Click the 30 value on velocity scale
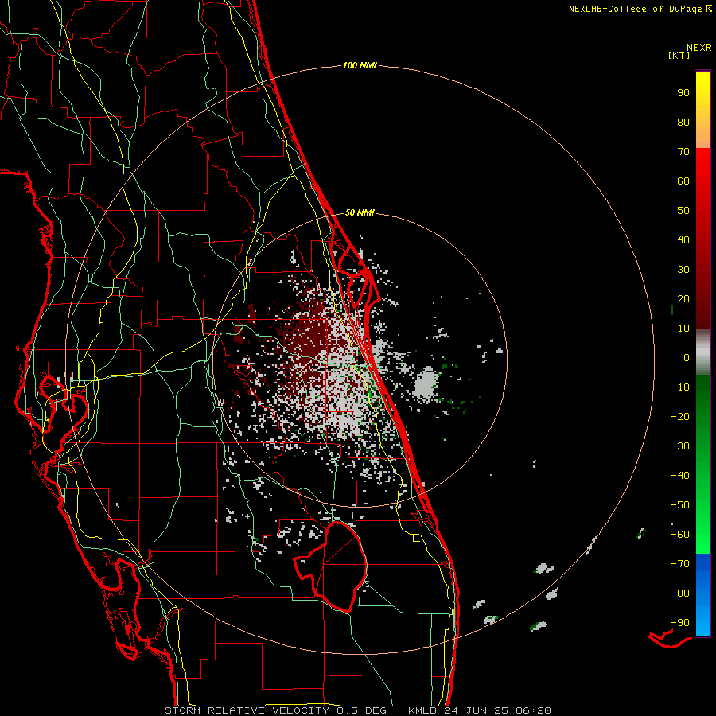716x716 pixels. pos(683,270)
